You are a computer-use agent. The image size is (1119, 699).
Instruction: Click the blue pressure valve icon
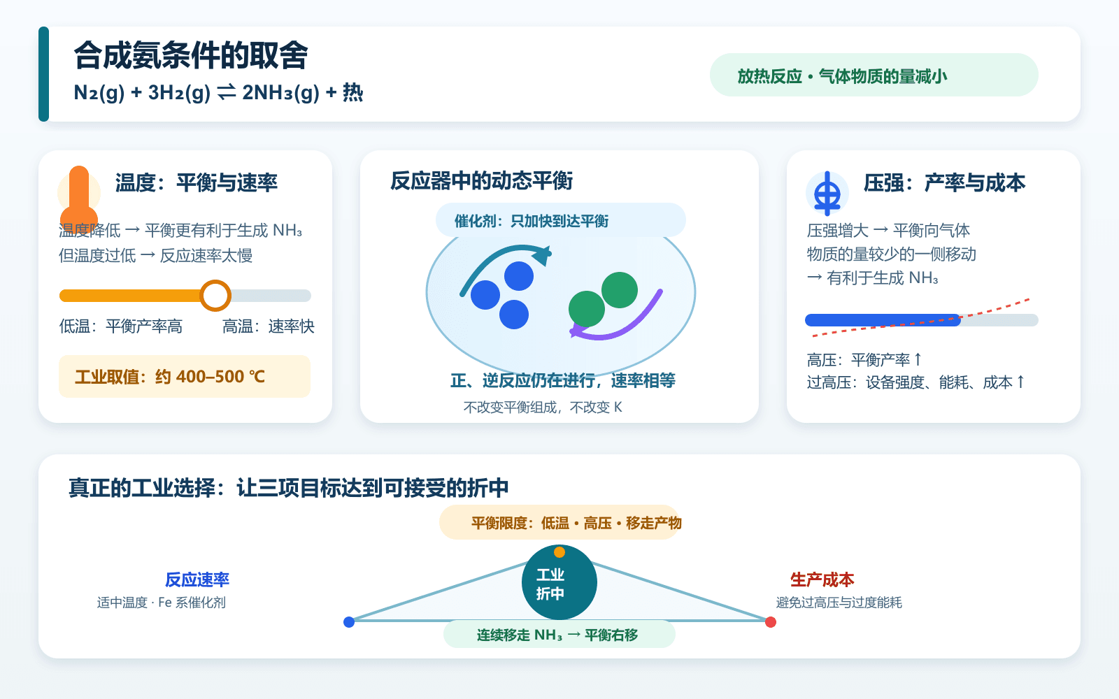click(827, 193)
